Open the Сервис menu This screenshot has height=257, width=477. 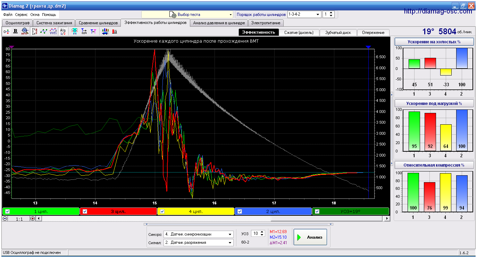pos(21,15)
